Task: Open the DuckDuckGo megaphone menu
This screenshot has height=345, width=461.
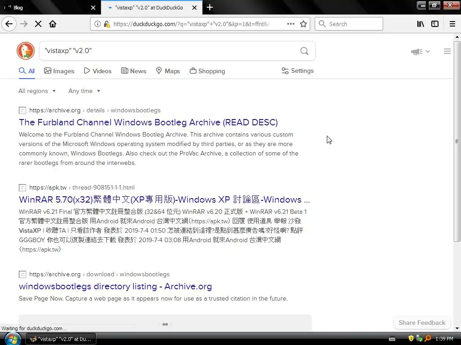Action: (420, 52)
